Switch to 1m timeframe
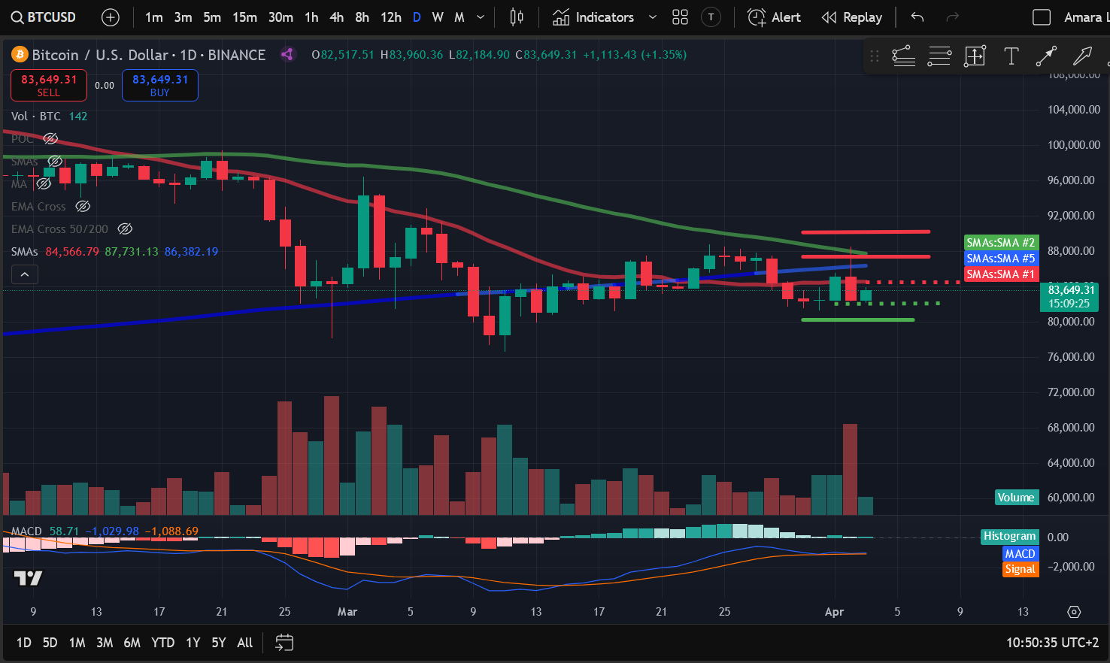Viewport: 1110px width, 663px height. [154, 17]
